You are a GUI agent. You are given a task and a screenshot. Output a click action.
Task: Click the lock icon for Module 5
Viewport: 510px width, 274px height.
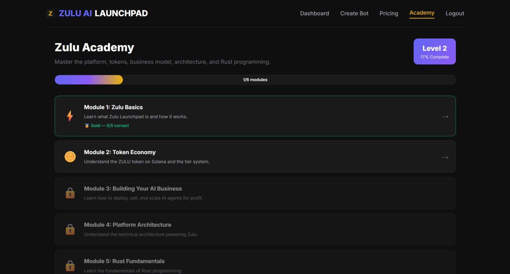[70, 266]
